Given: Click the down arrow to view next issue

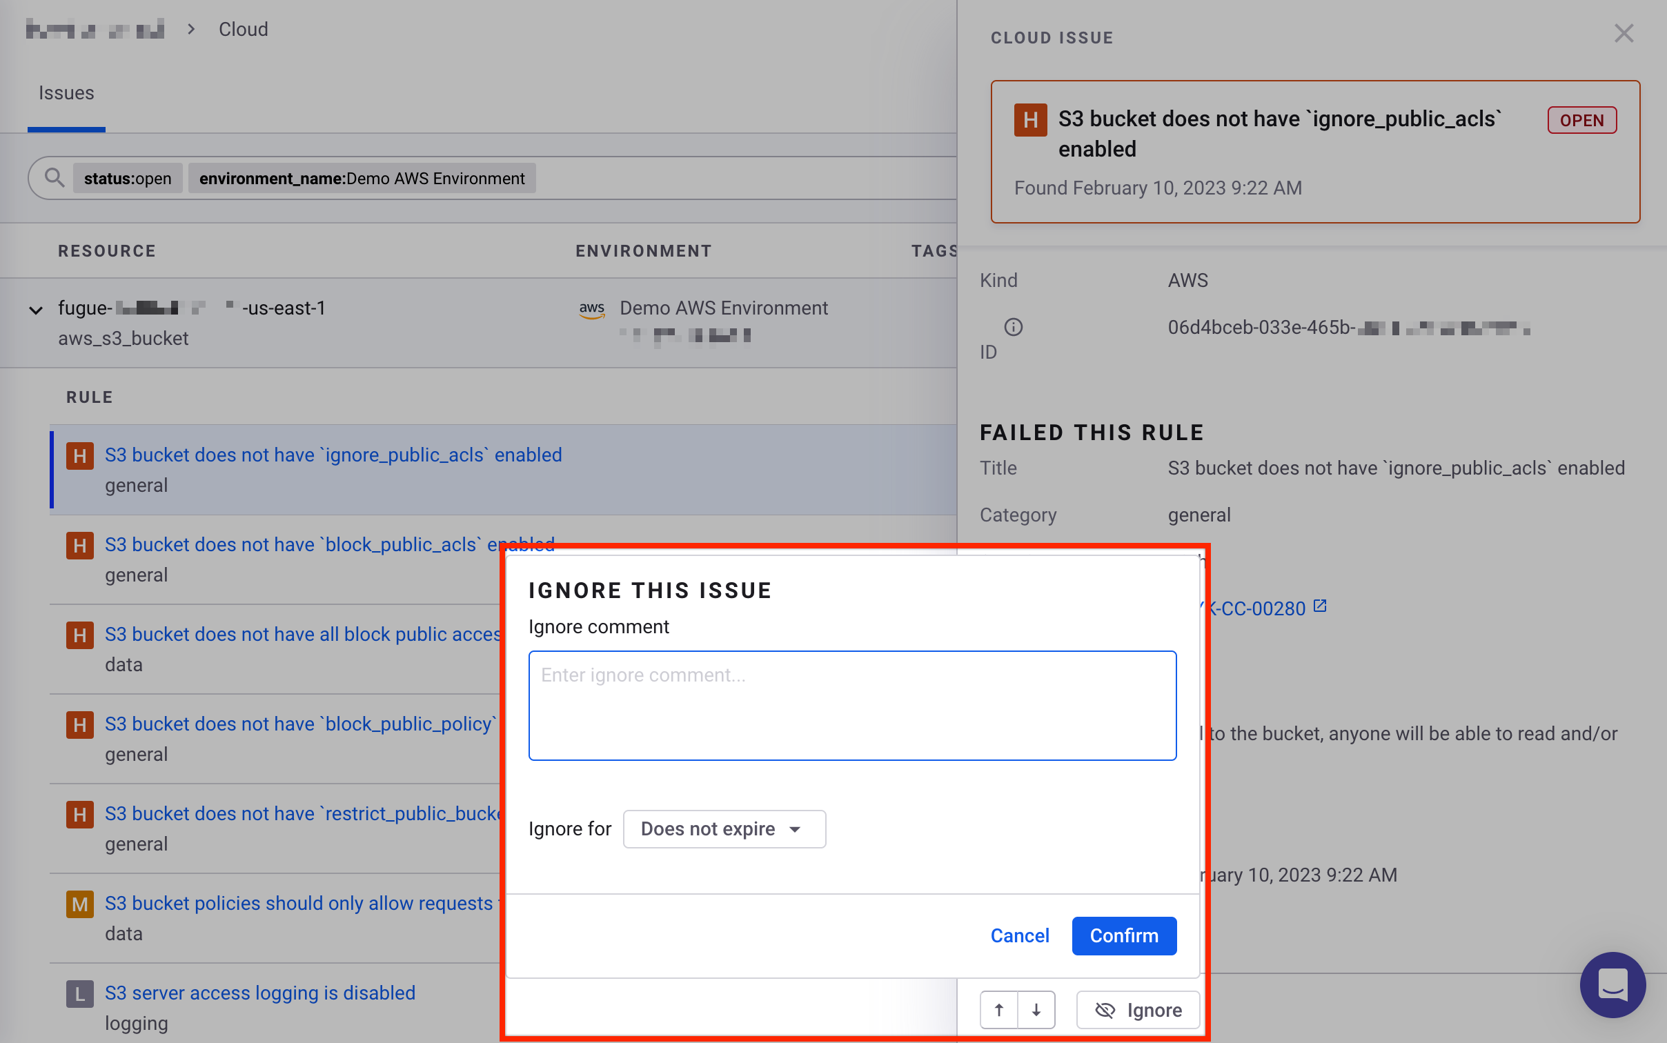Looking at the screenshot, I should (1036, 1009).
